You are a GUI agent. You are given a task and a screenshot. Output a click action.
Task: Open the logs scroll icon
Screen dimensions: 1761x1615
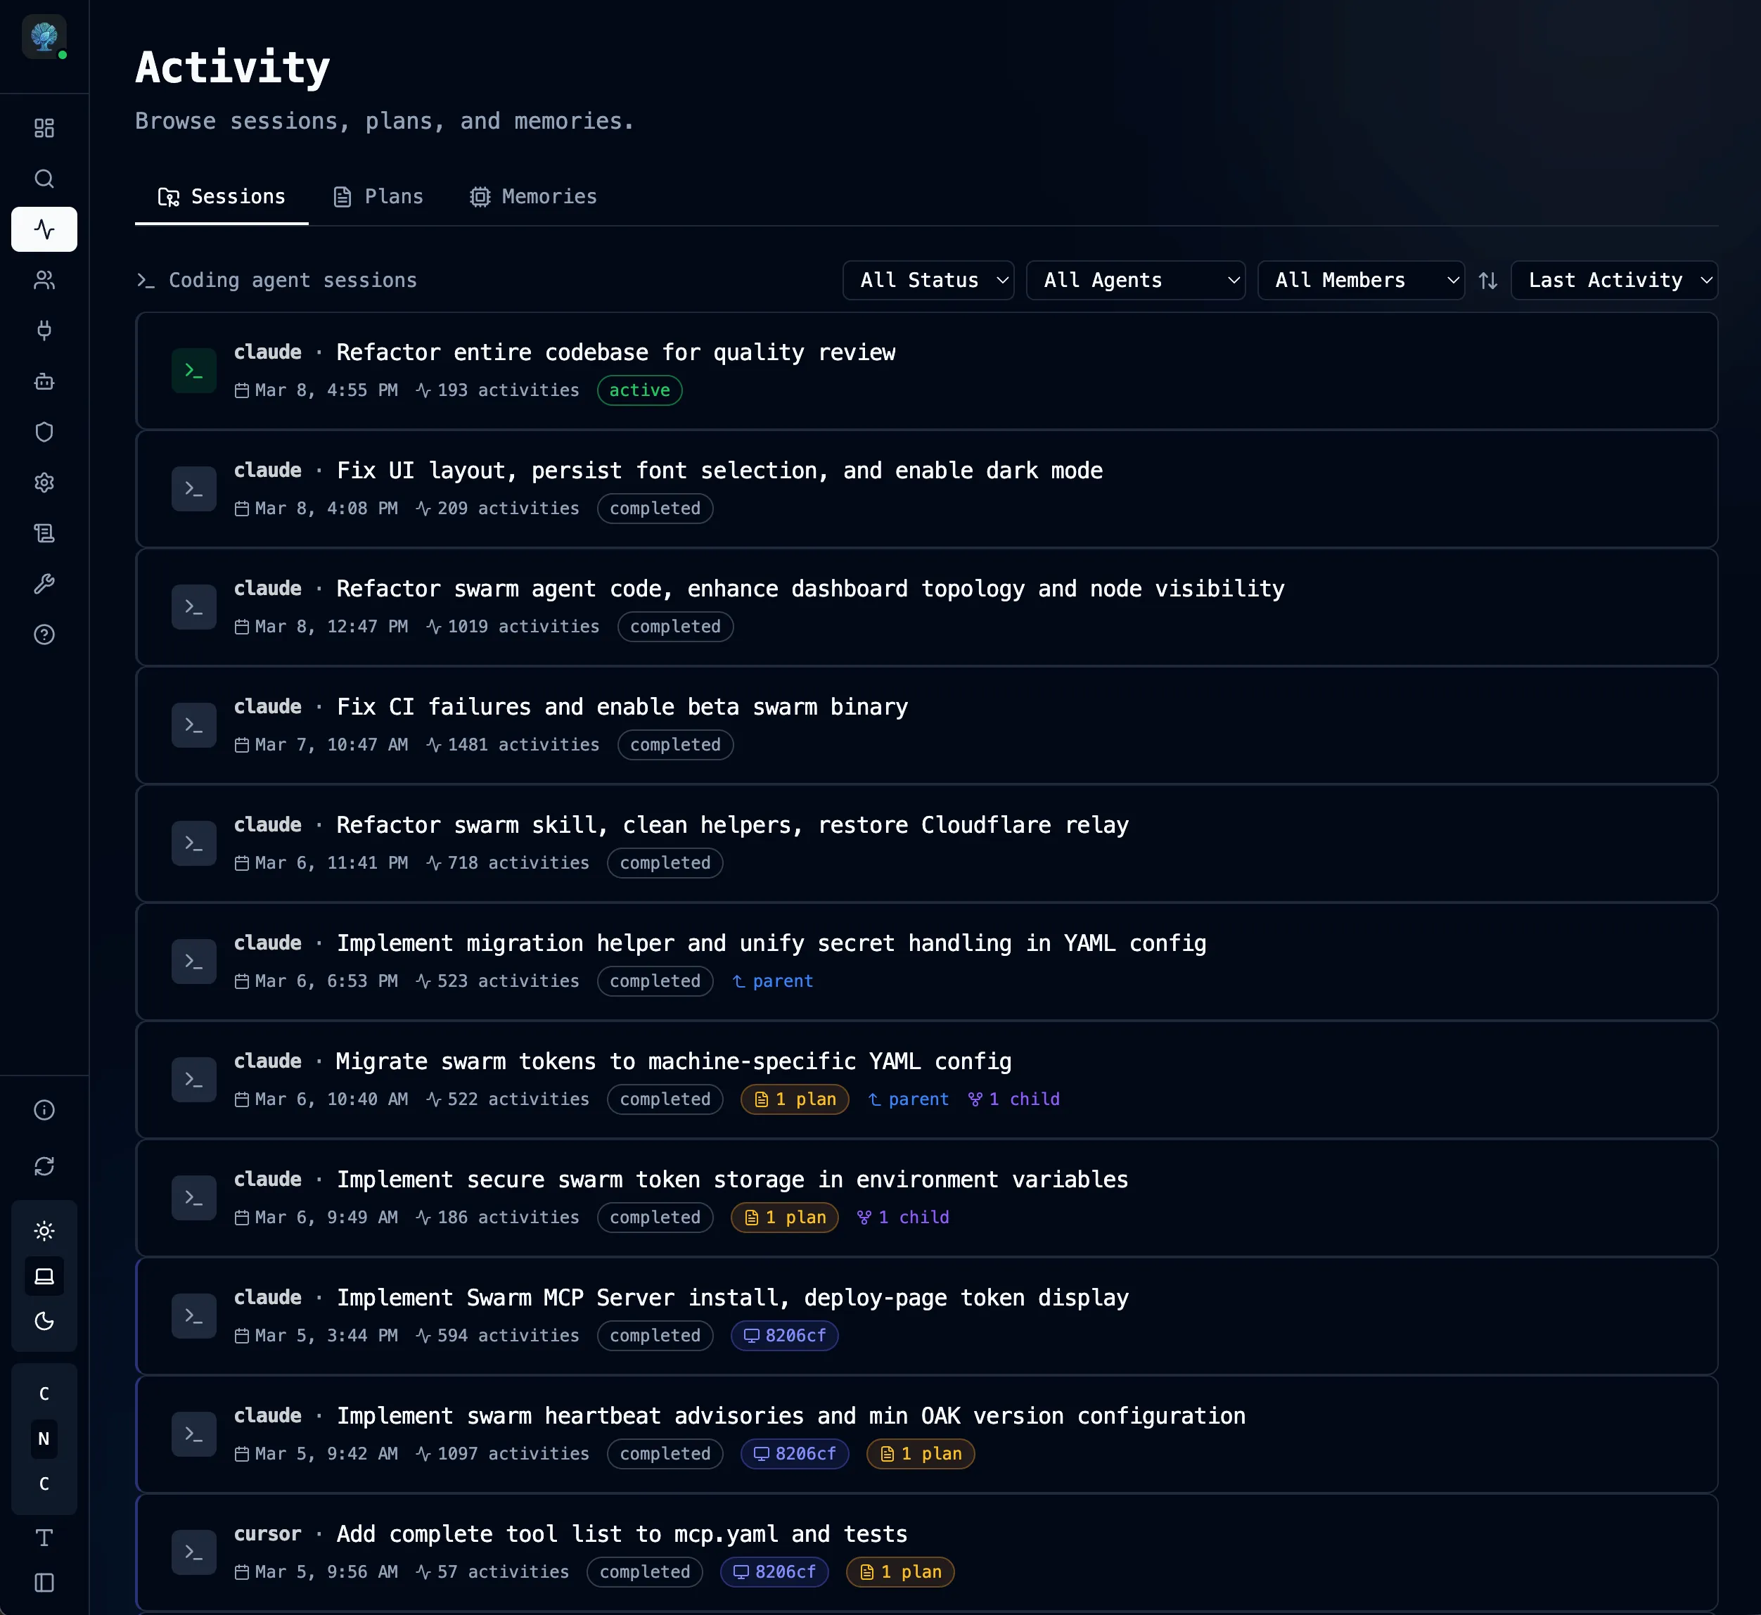[x=44, y=533]
